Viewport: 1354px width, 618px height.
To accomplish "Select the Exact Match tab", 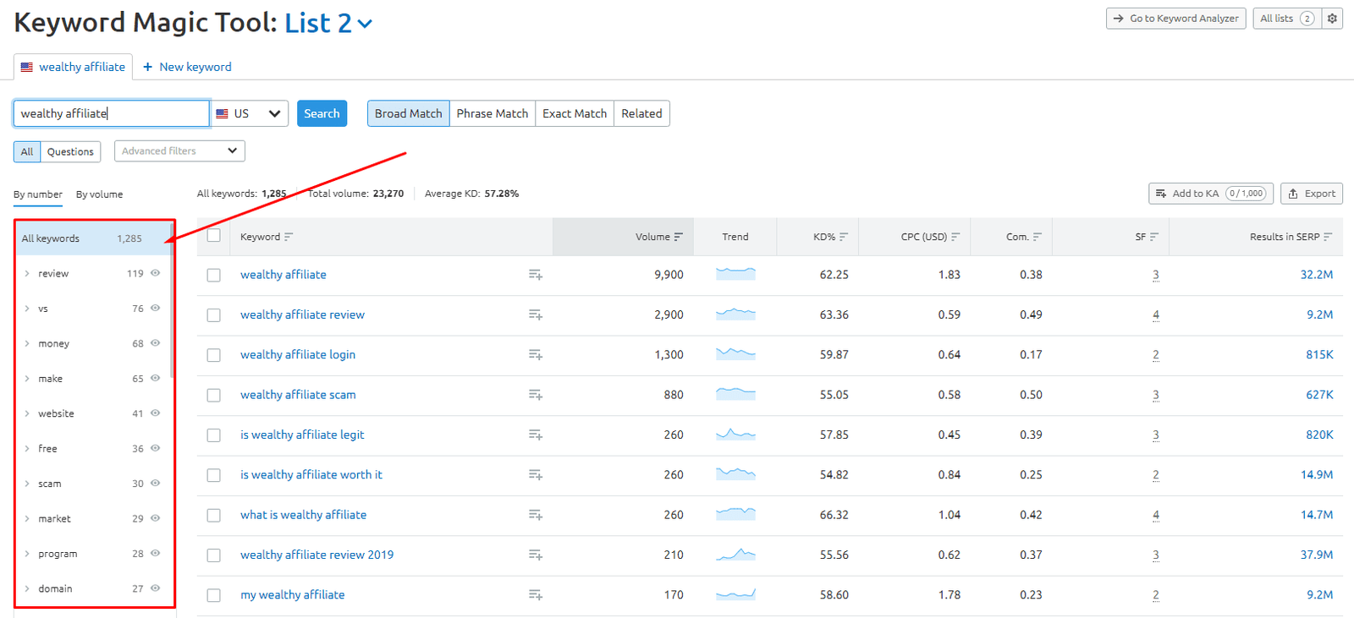I will (x=575, y=113).
